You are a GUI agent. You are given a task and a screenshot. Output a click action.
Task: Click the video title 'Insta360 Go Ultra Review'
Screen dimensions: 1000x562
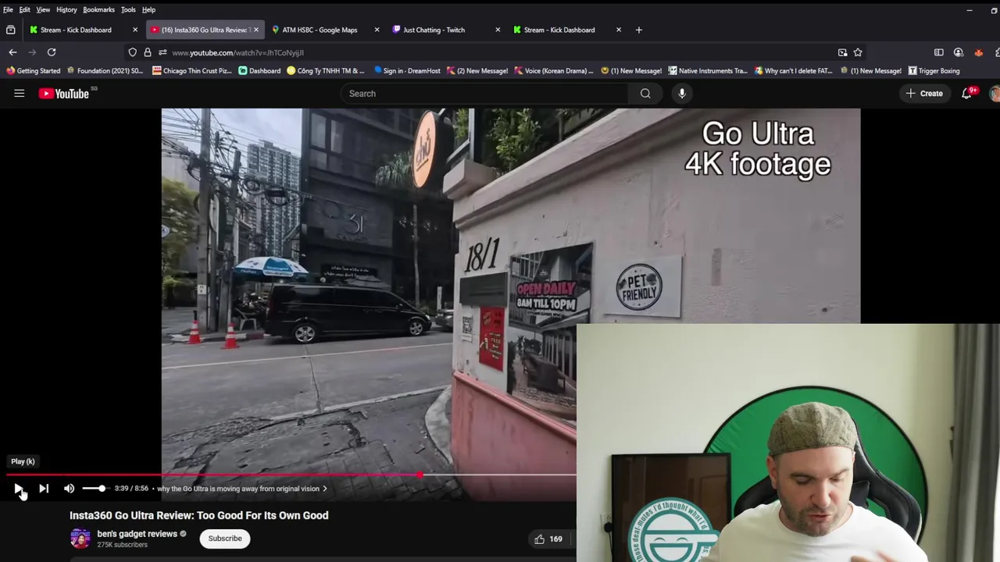(198, 515)
